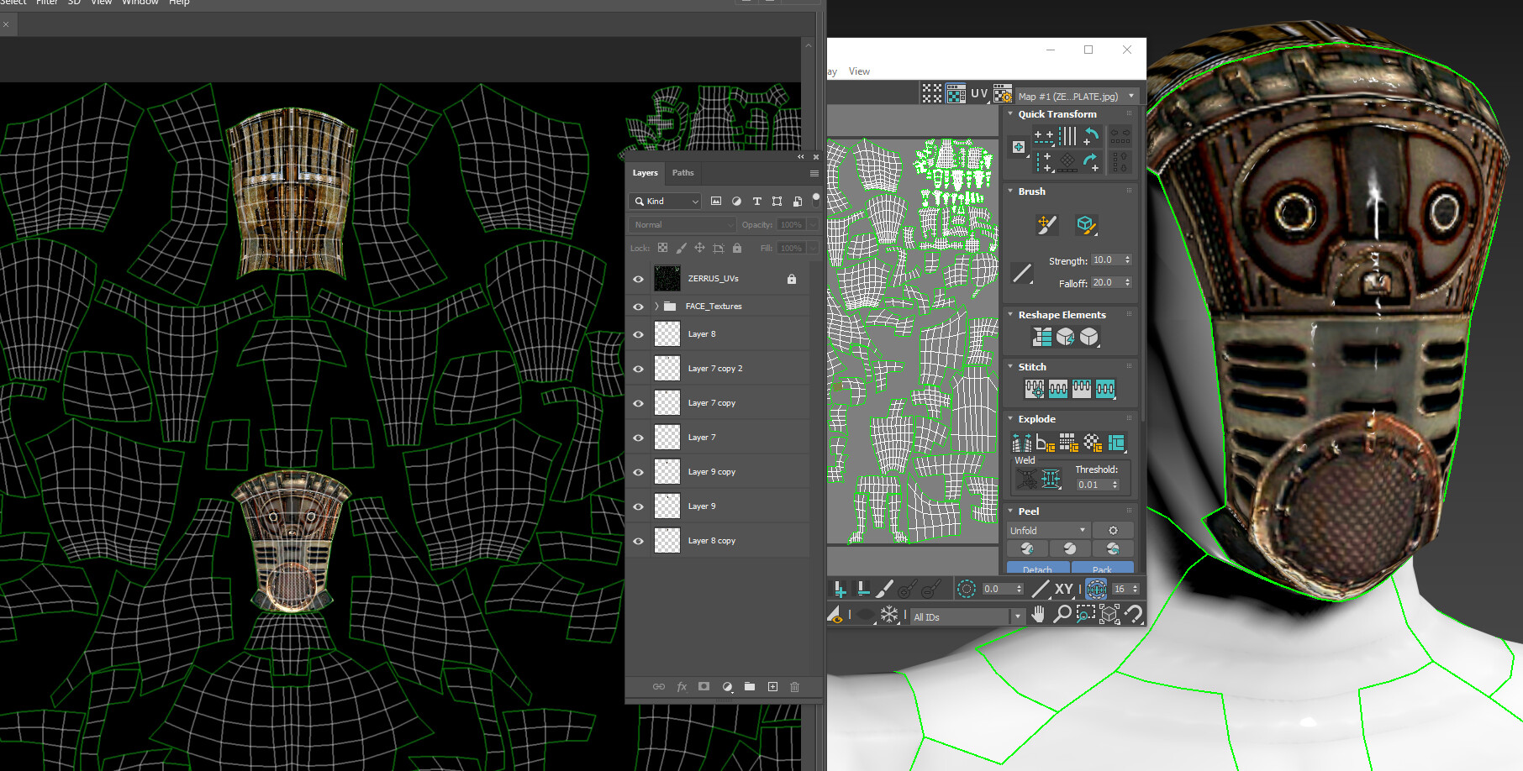Screen dimensions: 1523x771
Task: Toggle the layer filtering switch
Action: 815,201
